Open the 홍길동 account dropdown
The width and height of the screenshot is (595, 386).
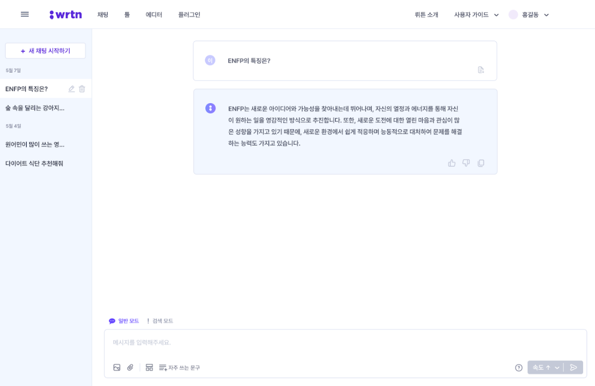click(x=535, y=15)
